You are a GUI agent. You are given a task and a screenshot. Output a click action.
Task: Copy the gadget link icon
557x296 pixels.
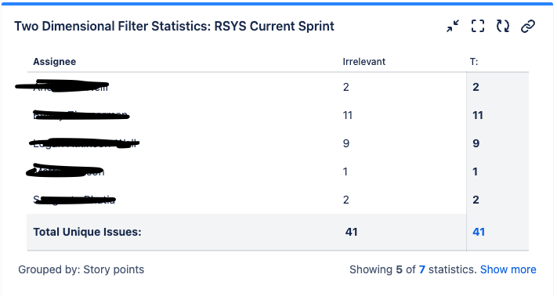(x=528, y=26)
